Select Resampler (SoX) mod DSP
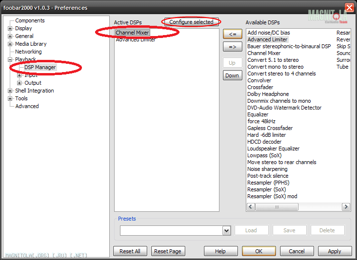Viewport: 357px width, 260px height. 272,196
